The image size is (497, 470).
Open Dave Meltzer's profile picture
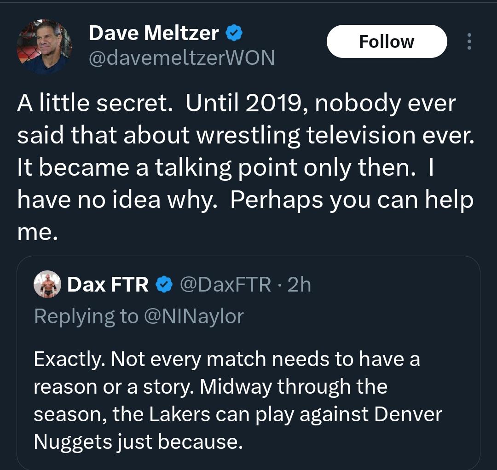(44, 46)
